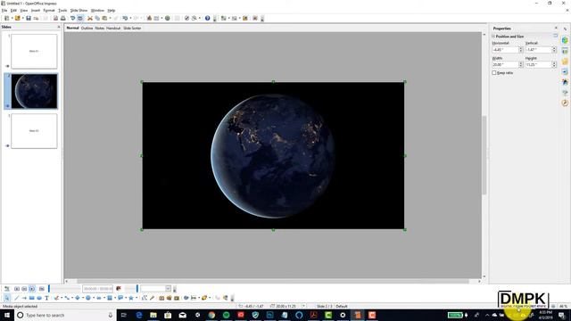Open Chrome from the taskbar
This screenshot has width=571, height=321.
pyautogui.click(x=211, y=315)
